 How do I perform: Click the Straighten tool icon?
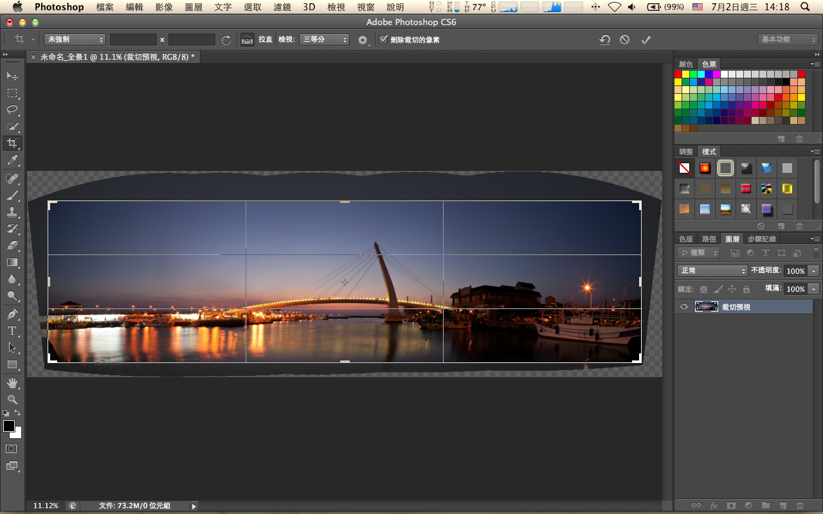(x=248, y=40)
